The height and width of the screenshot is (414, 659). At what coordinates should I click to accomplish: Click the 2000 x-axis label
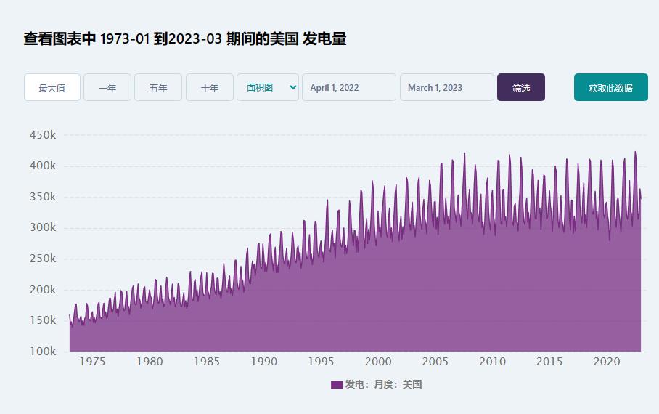tap(378, 362)
